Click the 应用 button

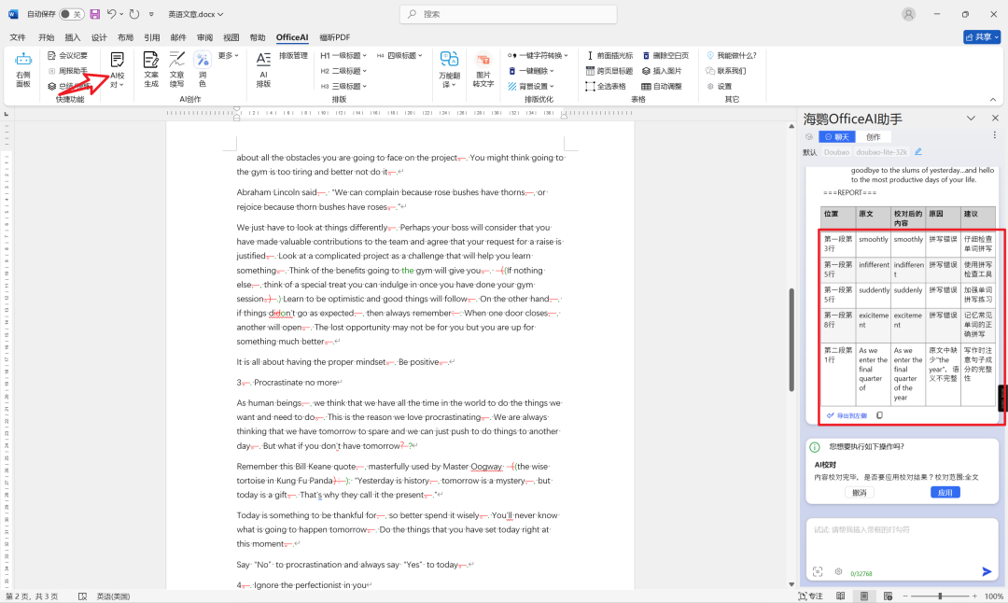click(945, 493)
